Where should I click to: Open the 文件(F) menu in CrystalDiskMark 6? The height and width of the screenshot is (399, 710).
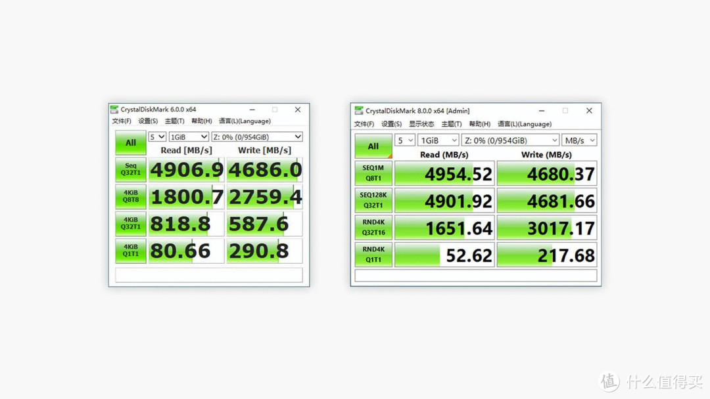pyautogui.click(x=121, y=121)
